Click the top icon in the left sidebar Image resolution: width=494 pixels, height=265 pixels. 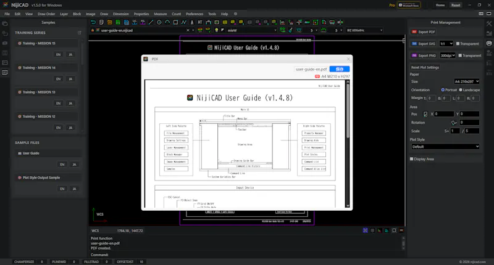[5, 23]
